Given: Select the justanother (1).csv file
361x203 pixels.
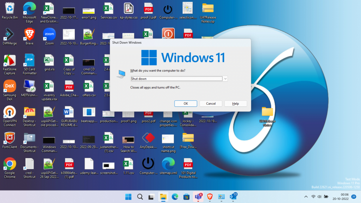Looking at the screenshot, I should 109,142.
